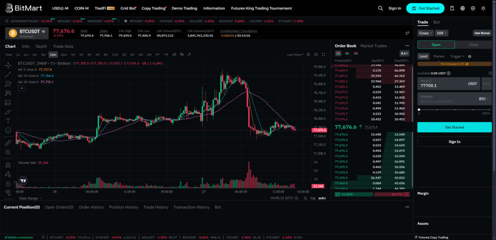Open the Order Book more options menu

(x=407, y=46)
